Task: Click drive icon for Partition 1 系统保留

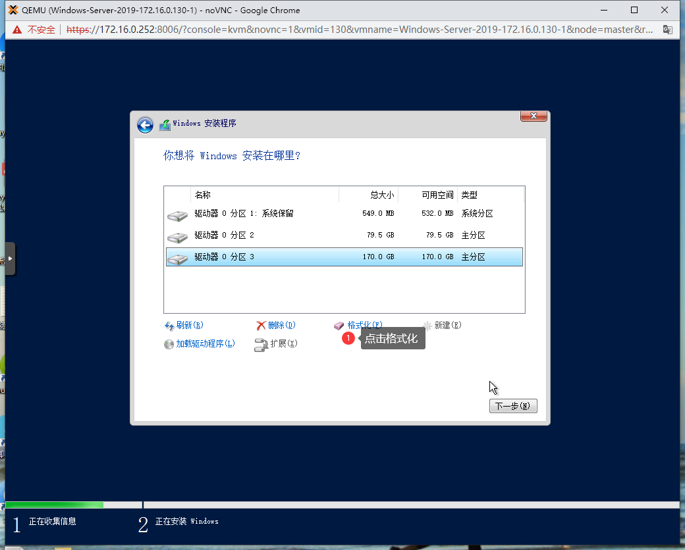Action: click(x=177, y=216)
